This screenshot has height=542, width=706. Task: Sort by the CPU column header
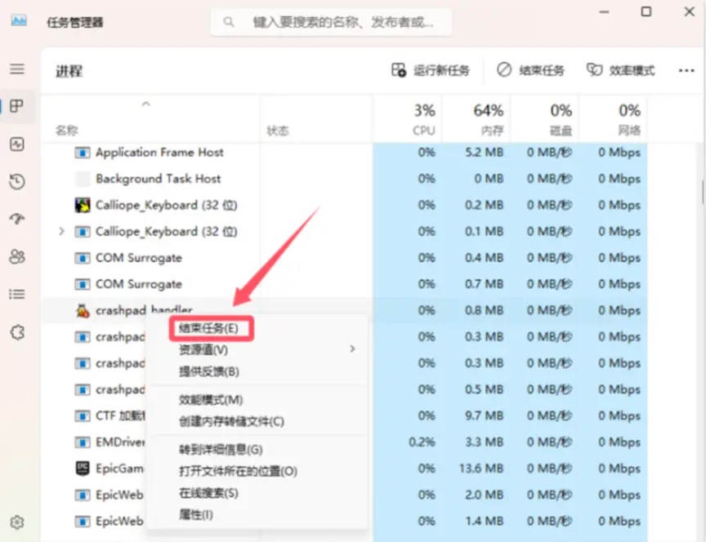pyautogui.click(x=424, y=131)
